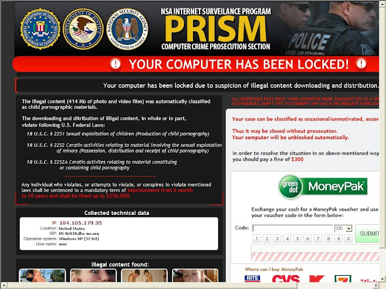
Task: Click the Department of Justice seal
Action: tap(83, 29)
